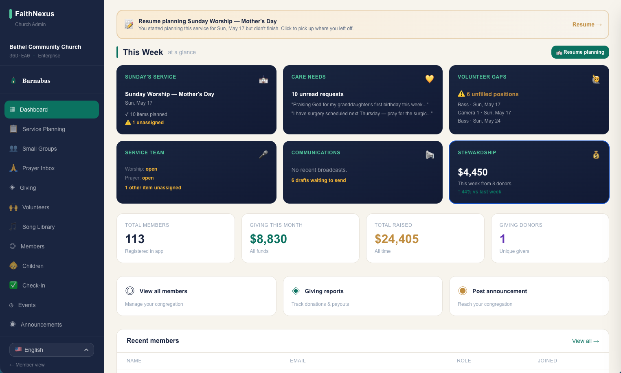Open the Care Needs card

tap(363, 100)
